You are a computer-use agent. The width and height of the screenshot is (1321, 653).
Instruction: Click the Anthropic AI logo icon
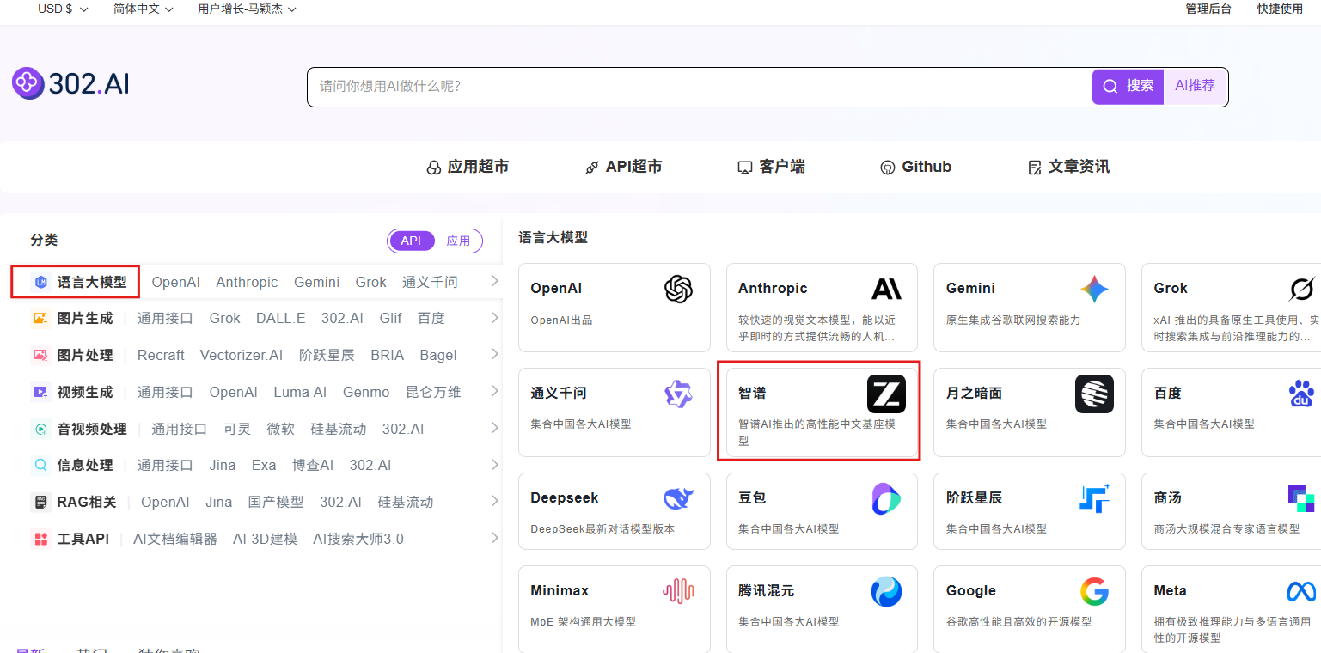pos(885,288)
